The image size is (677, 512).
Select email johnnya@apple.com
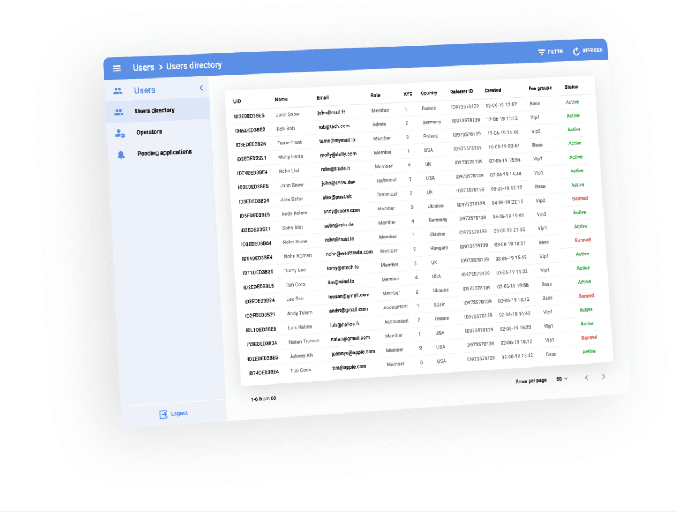(x=353, y=353)
